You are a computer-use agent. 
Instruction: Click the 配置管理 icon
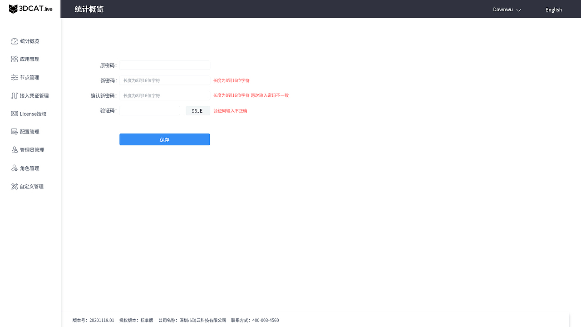(15, 132)
